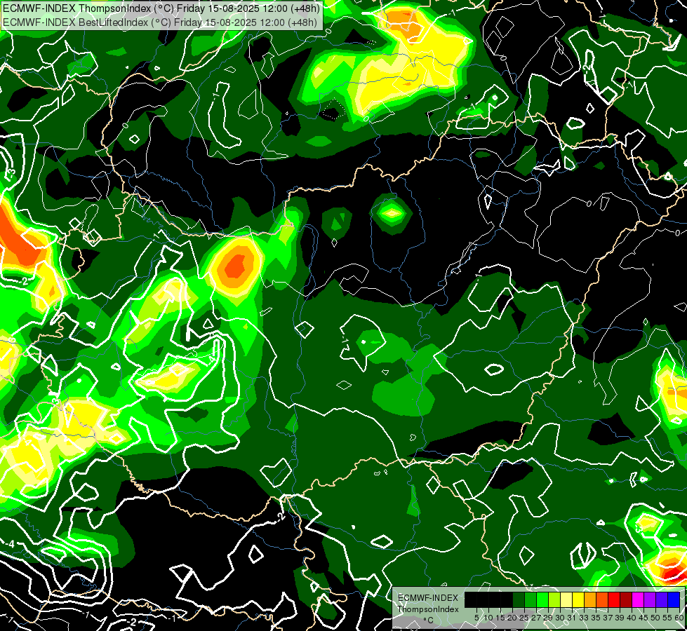687x631 pixels.
Task: Click the legend scale value 60
Action: coord(679,618)
